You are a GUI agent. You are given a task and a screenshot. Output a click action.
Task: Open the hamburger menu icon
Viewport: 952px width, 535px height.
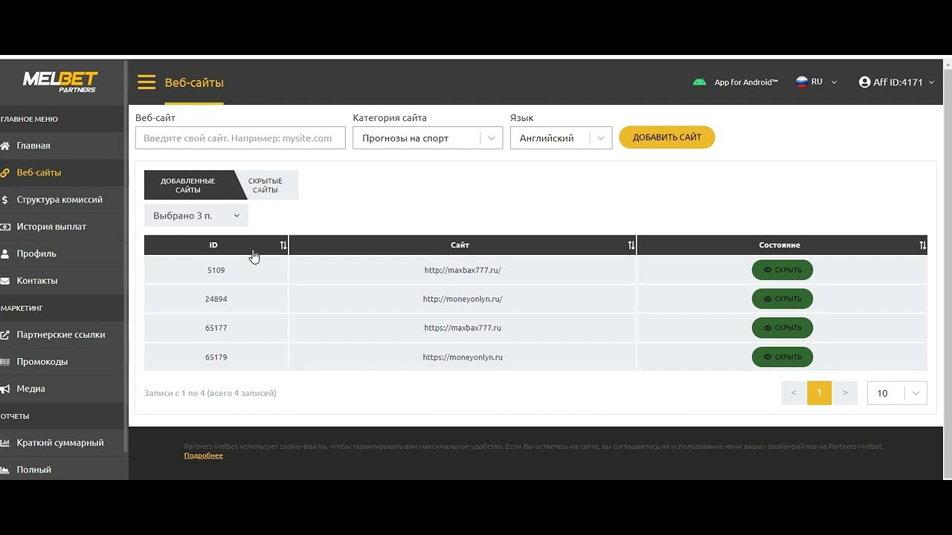tap(147, 82)
